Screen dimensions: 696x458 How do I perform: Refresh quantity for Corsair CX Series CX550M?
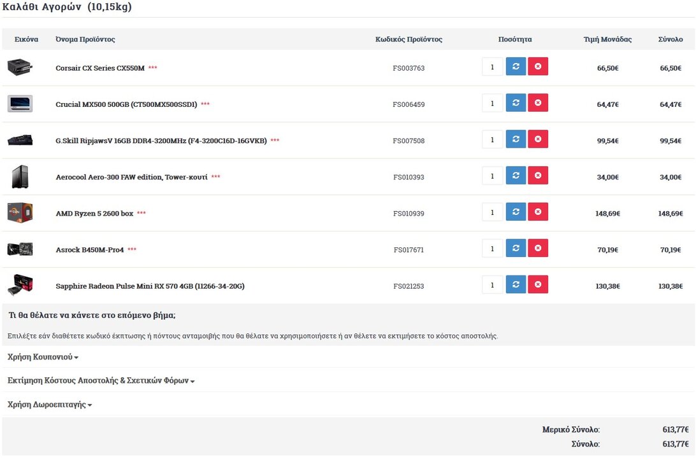pos(516,66)
